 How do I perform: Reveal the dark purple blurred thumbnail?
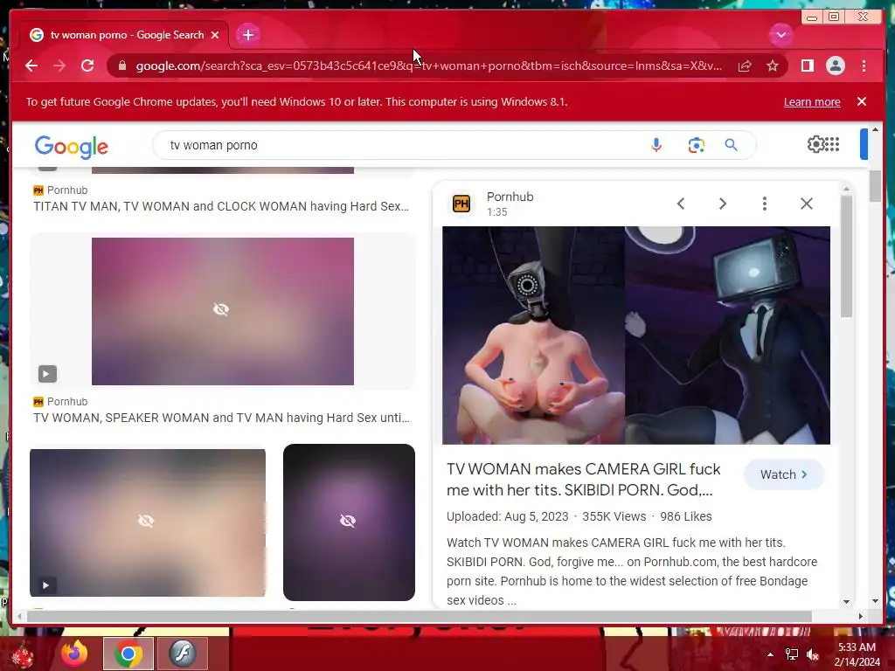click(349, 522)
